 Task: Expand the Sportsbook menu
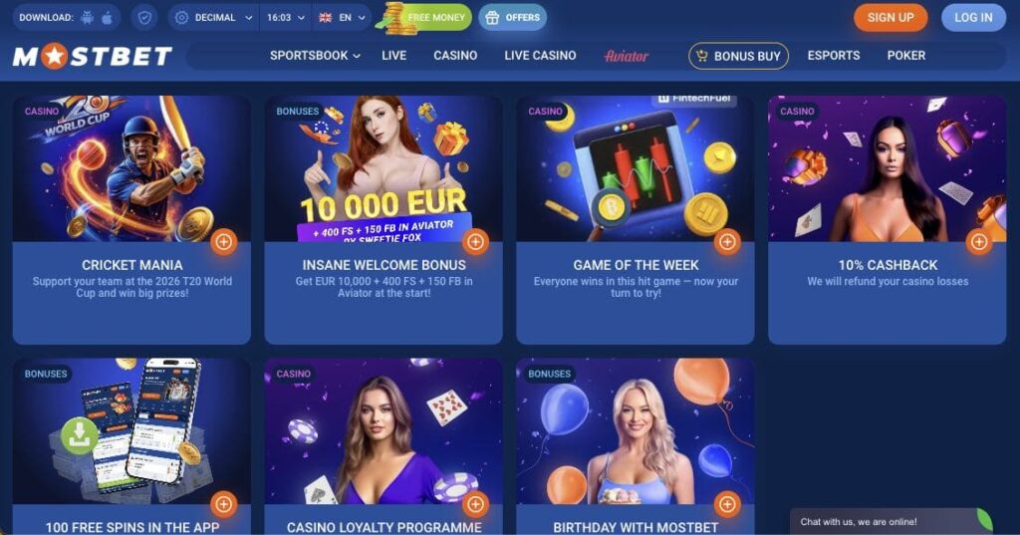[x=315, y=56]
